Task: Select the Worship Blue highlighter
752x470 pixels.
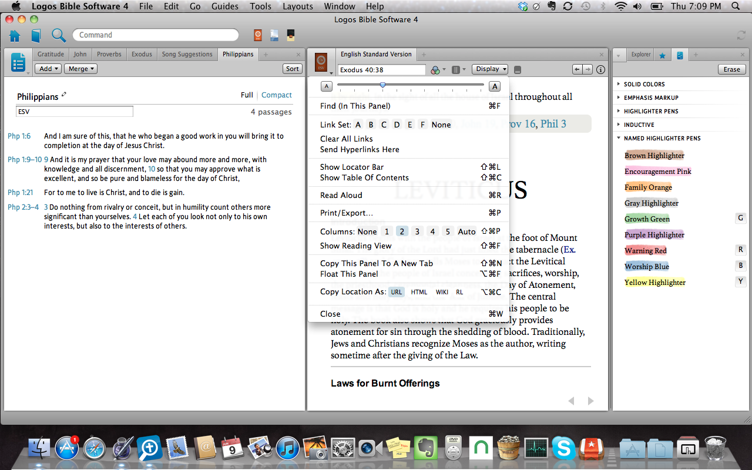Action: (647, 267)
